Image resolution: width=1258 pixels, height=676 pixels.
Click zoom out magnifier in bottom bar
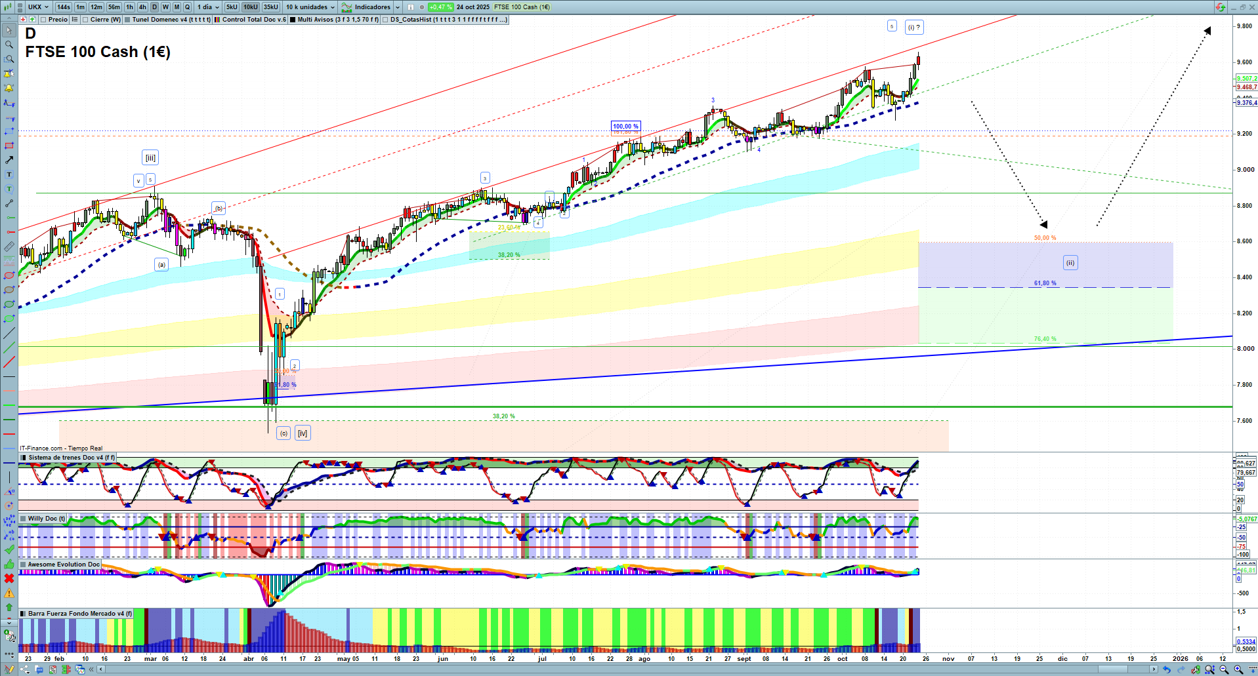pos(1224,669)
